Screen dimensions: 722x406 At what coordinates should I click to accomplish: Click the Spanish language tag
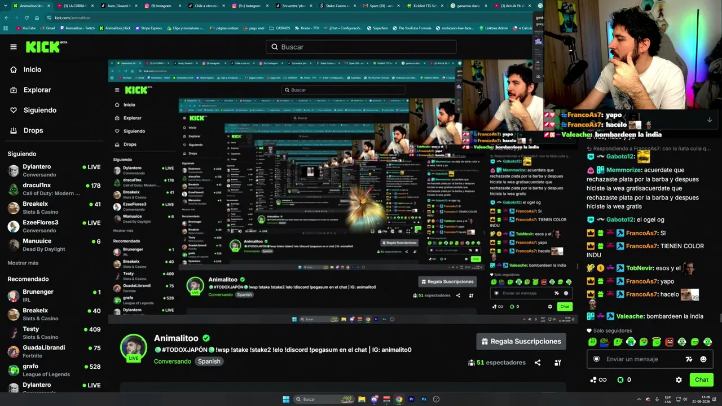(x=209, y=361)
